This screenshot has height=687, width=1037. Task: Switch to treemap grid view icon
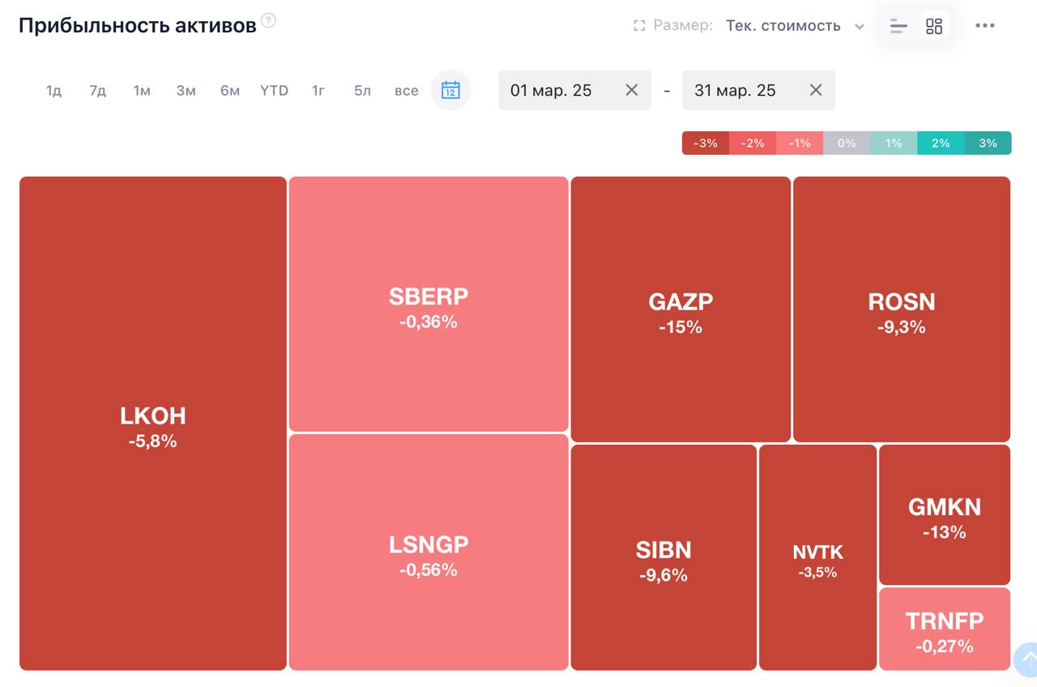tap(934, 26)
